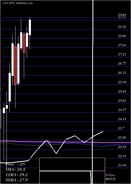Click the 27.64 price axis label

(x=122, y=45)
